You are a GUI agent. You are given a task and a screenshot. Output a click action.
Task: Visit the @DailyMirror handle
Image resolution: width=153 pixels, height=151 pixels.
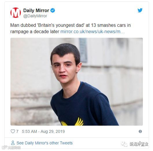35,16
